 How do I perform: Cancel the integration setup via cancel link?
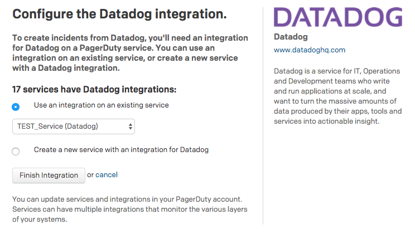(107, 175)
